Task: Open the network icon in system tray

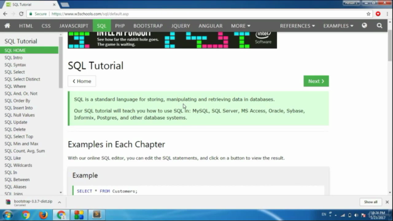Action: (343, 215)
